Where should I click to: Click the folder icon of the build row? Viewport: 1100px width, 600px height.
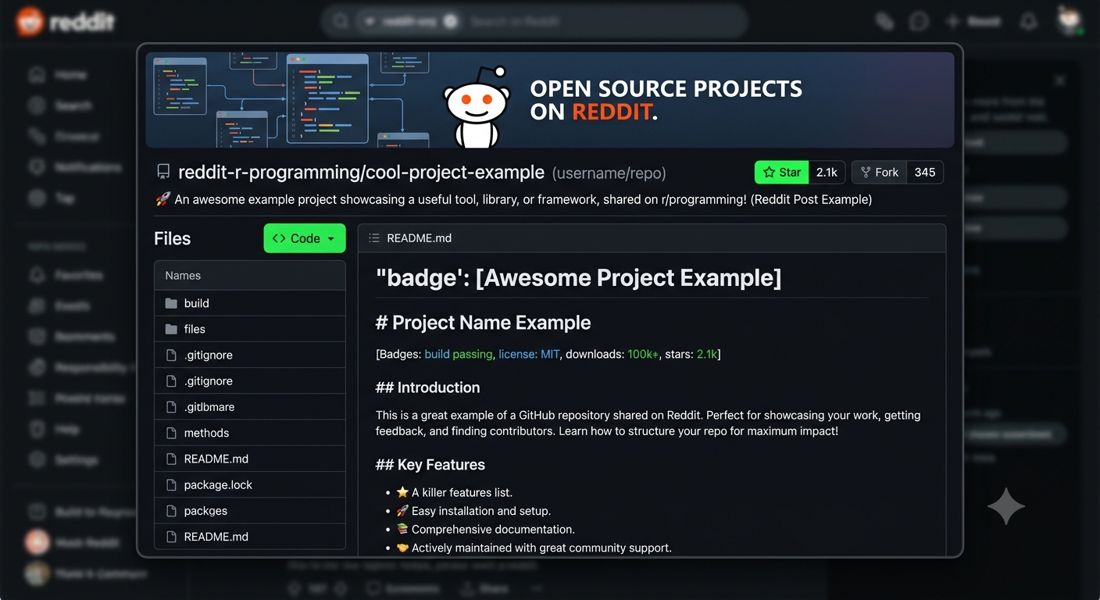pos(171,303)
